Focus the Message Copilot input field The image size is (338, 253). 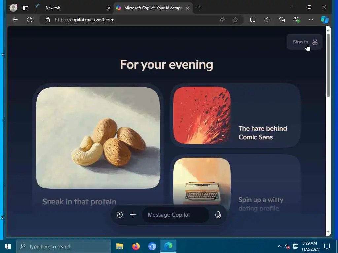coord(176,215)
